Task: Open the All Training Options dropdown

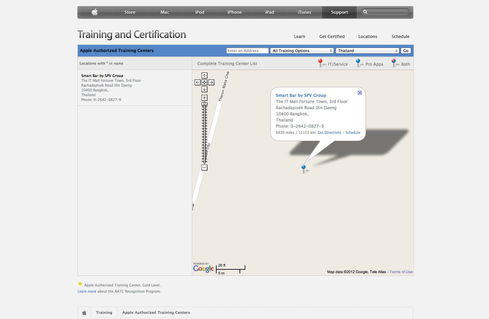Action: [302, 51]
